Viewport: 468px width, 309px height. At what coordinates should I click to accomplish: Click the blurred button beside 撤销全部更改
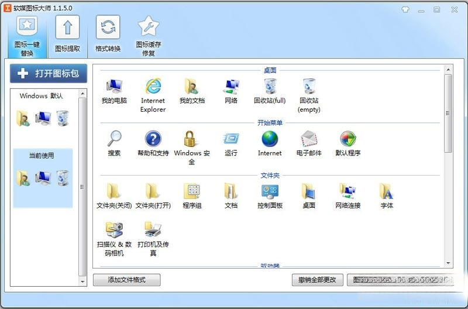coord(400,280)
